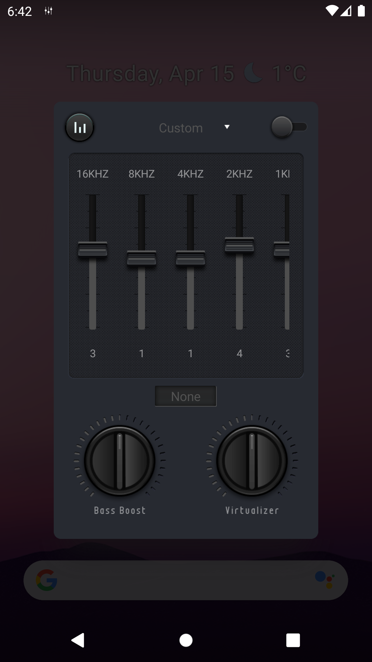This screenshot has width=372, height=662.
Task: Toggle the equalizer power switch on
Action: click(289, 127)
